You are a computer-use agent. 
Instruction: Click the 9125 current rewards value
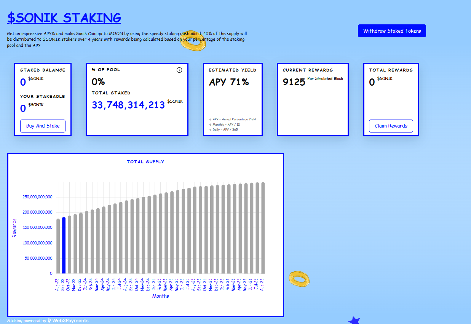[x=294, y=82]
